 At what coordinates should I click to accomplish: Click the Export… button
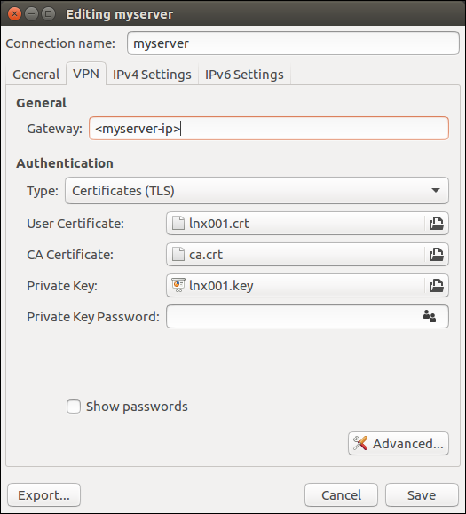point(43,495)
